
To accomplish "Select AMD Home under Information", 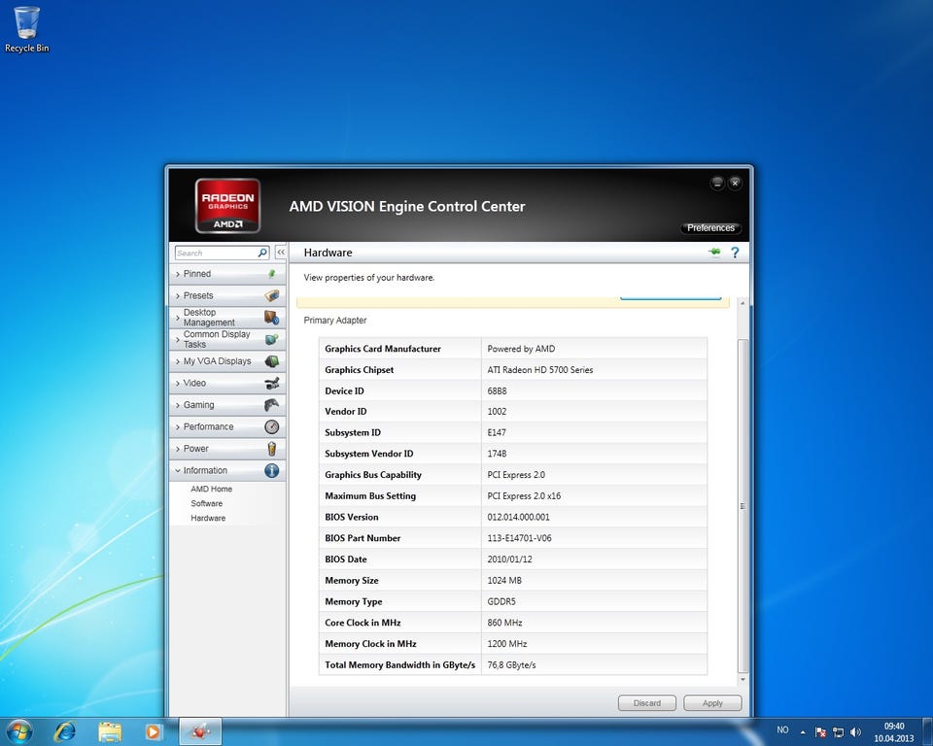I will tap(211, 489).
